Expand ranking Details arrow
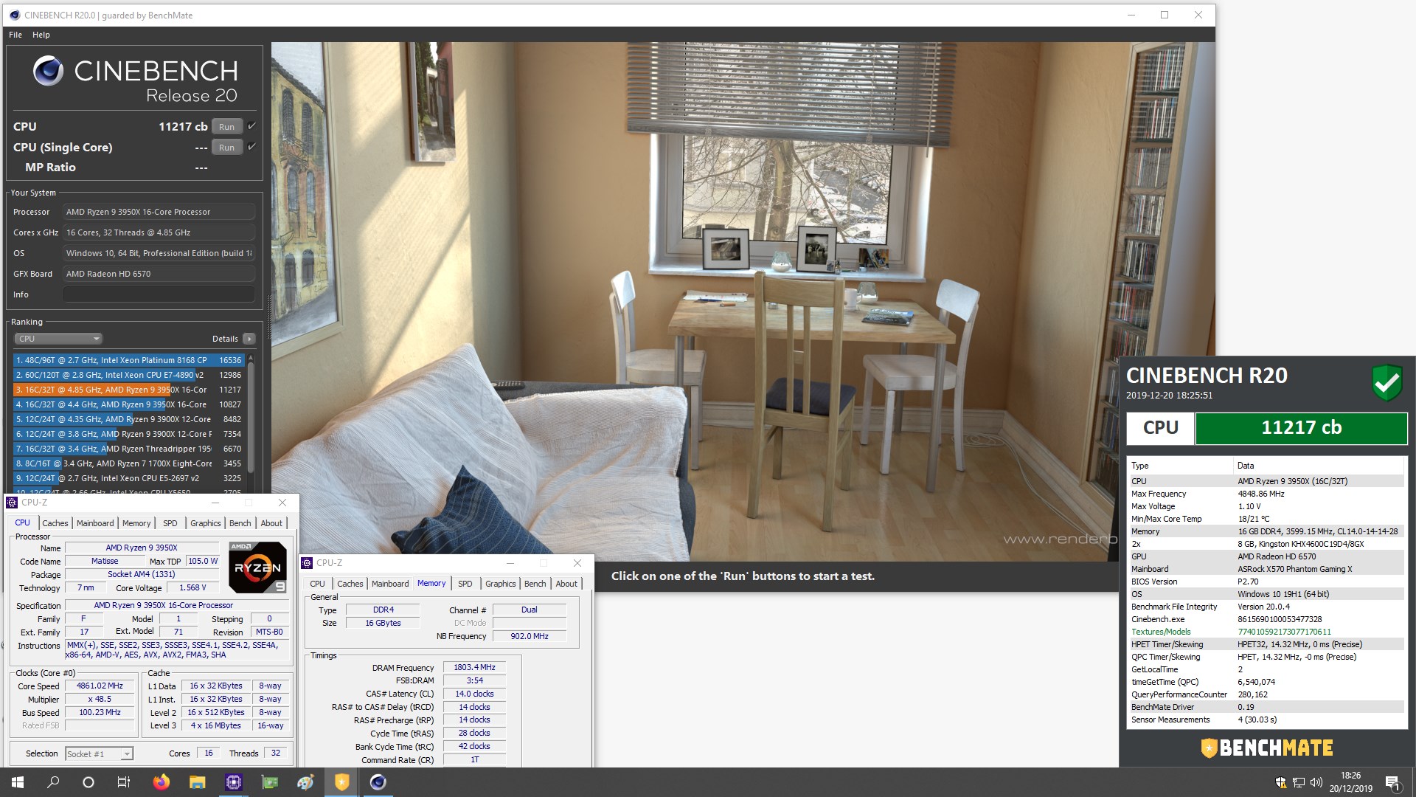This screenshot has height=797, width=1416. 249,339
